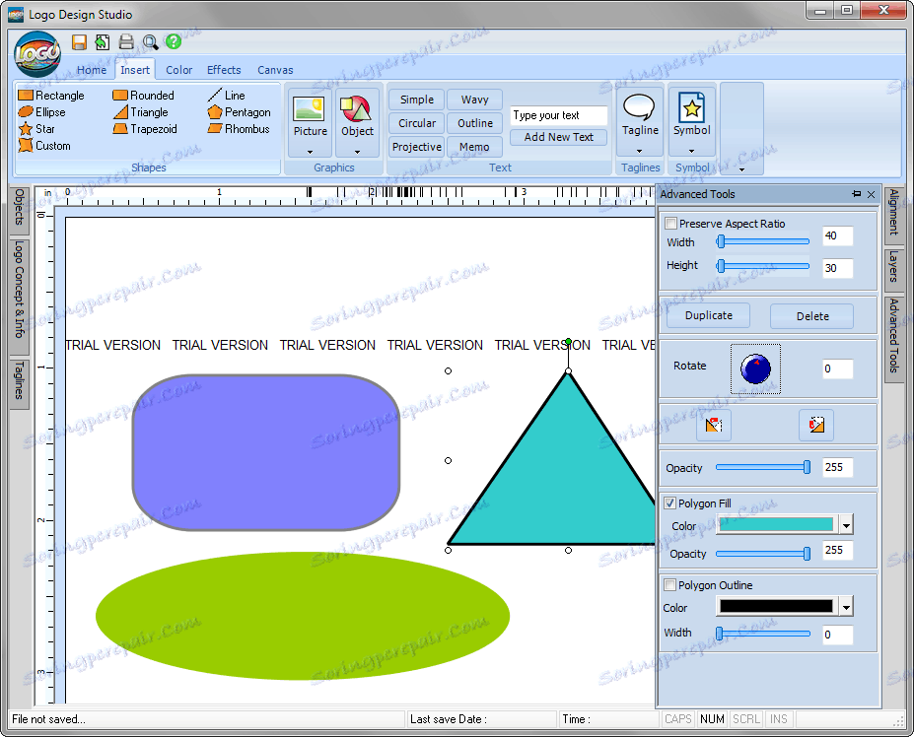Viewport: 914px width, 737px height.
Task: Open the Color tab
Action: point(178,70)
